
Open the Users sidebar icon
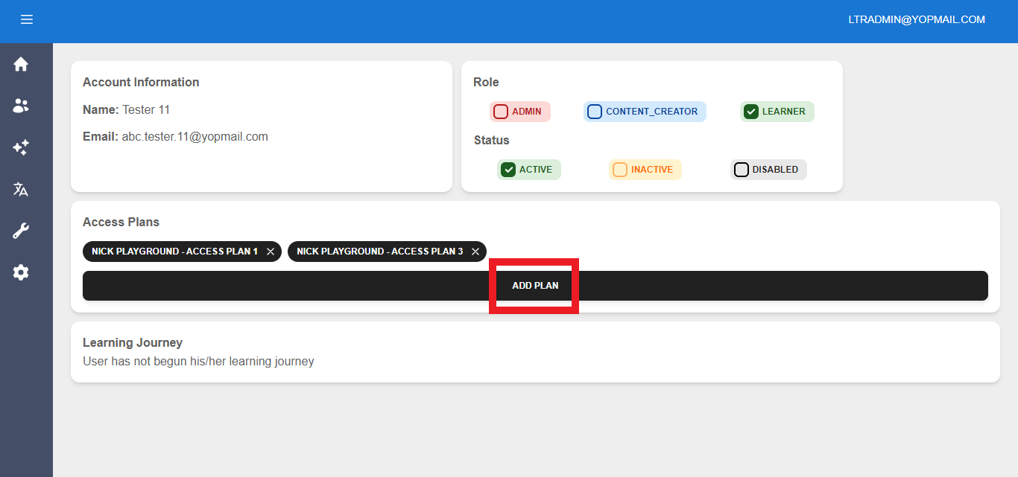coord(21,106)
